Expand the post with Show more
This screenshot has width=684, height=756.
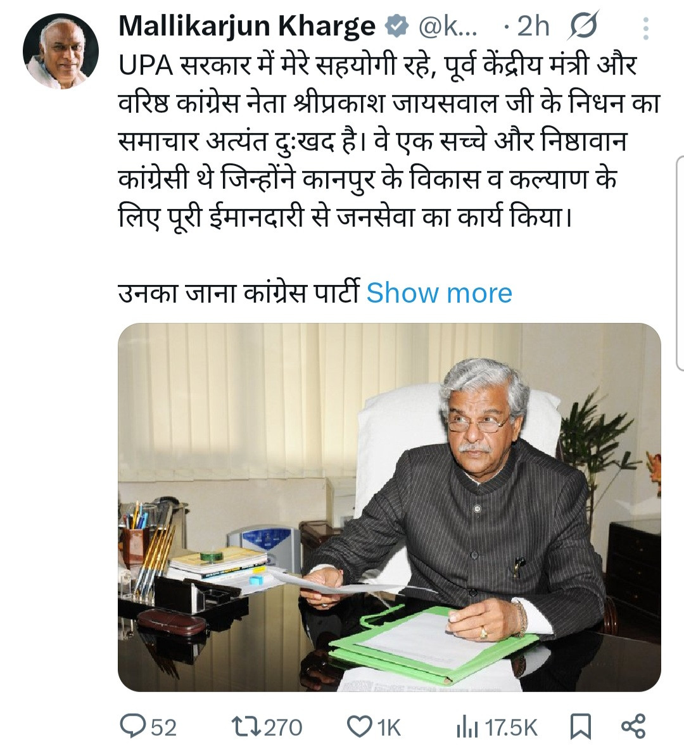click(x=439, y=293)
